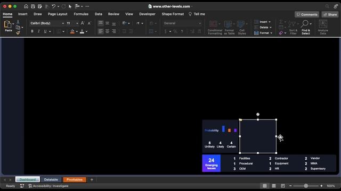Click Accessibility: Investigate in status bar

coord(48,186)
